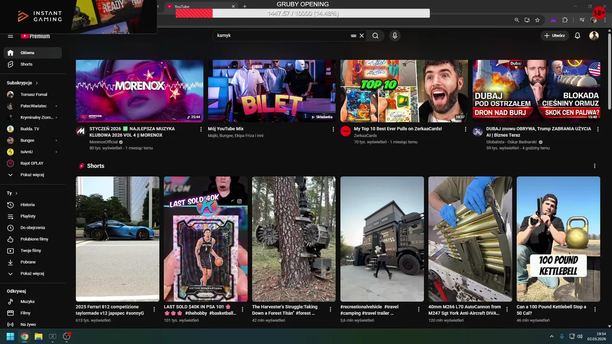Viewport: 612px width, 344px height.
Task: Open the Chrome extensions puzzle icon
Action: 565,20
